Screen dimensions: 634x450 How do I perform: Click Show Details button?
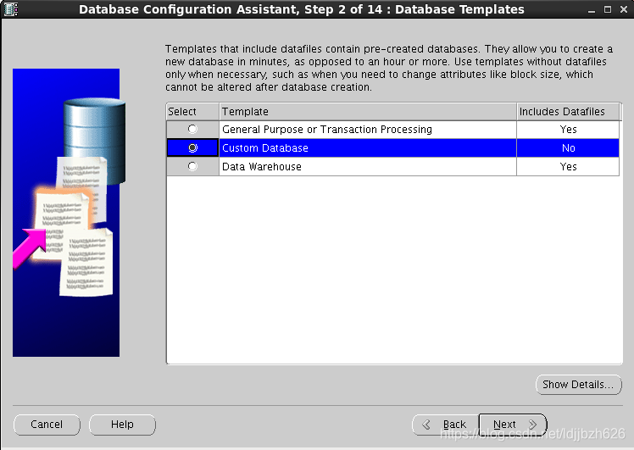[578, 385]
